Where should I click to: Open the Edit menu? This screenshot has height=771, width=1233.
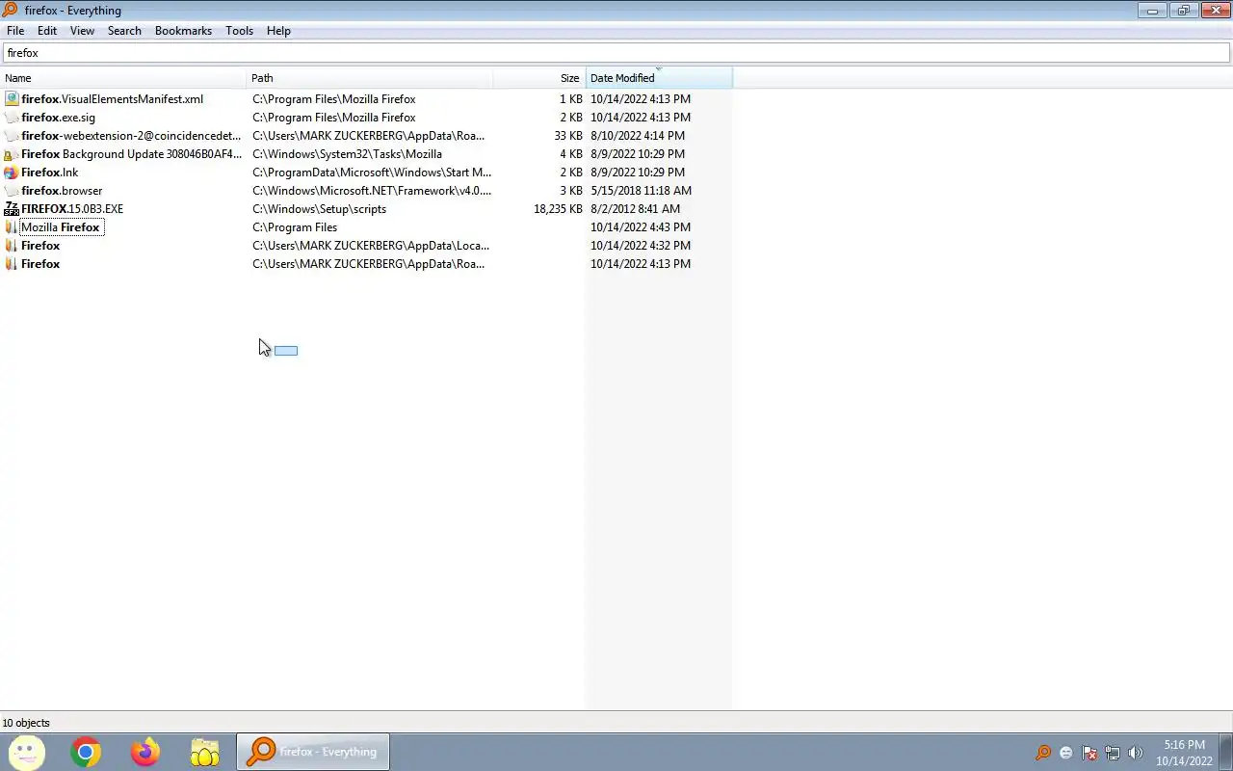(47, 31)
